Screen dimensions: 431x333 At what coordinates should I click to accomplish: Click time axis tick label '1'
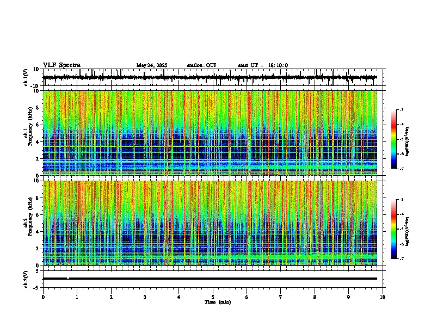(77, 297)
